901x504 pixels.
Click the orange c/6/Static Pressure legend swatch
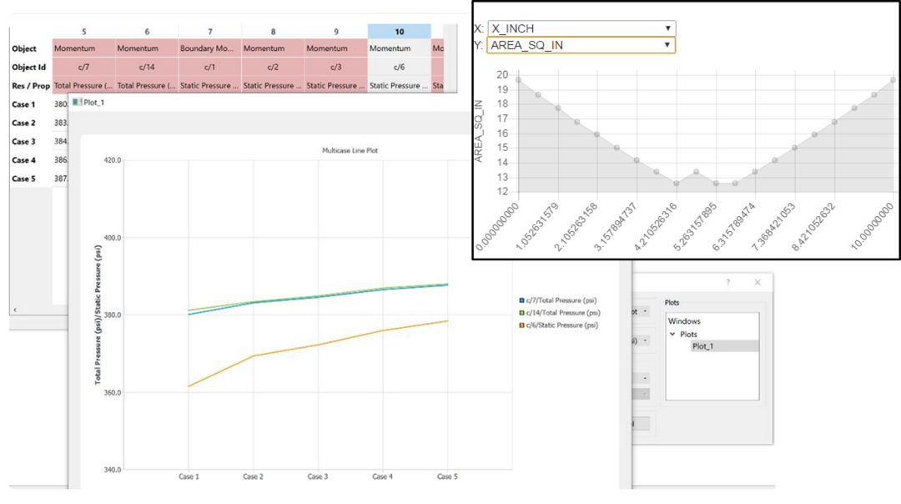(x=521, y=325)
